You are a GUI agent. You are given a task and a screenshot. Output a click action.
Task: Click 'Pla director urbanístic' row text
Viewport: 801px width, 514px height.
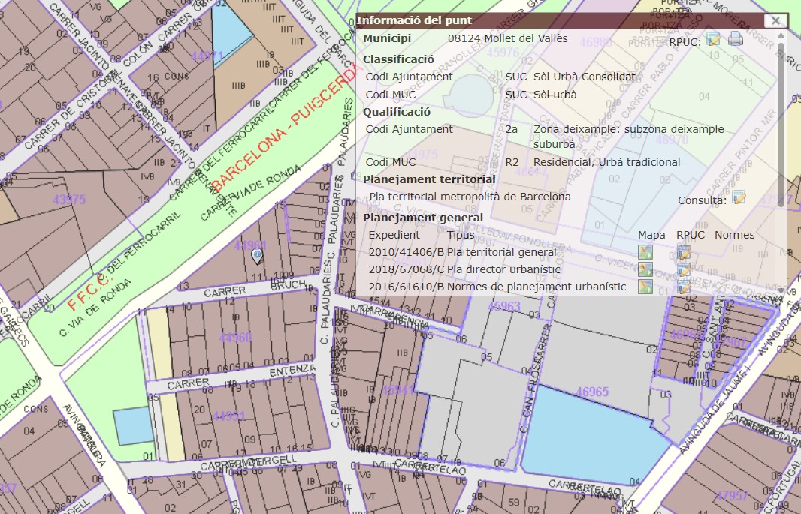click(x=503, y=269)
